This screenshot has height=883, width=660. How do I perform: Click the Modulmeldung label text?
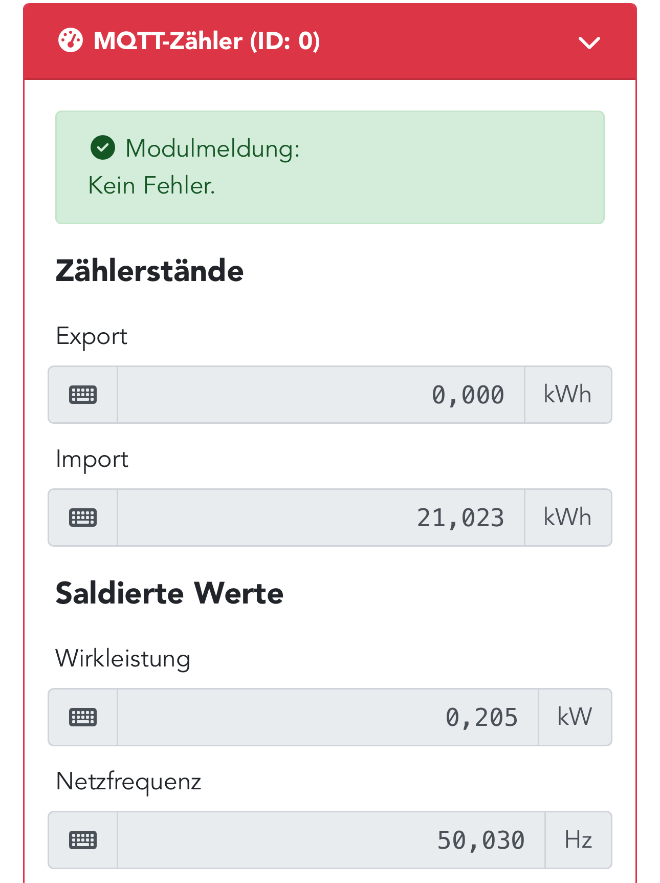click(212, 148)
